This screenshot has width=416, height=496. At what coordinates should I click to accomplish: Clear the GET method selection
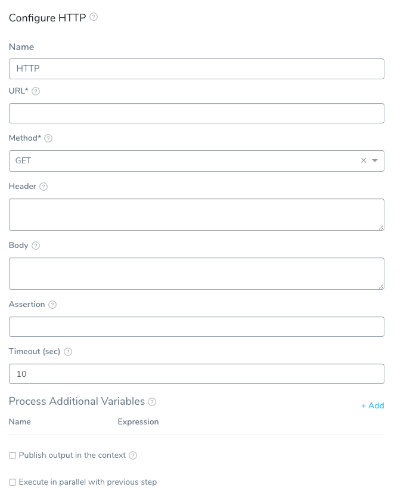[364, 161]
